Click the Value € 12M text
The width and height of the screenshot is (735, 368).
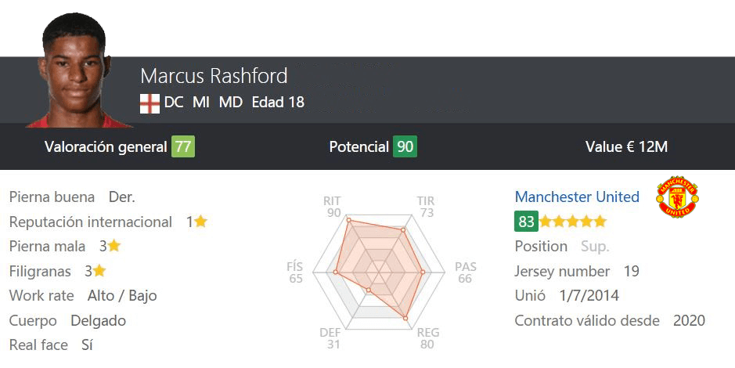pos(626,146)
